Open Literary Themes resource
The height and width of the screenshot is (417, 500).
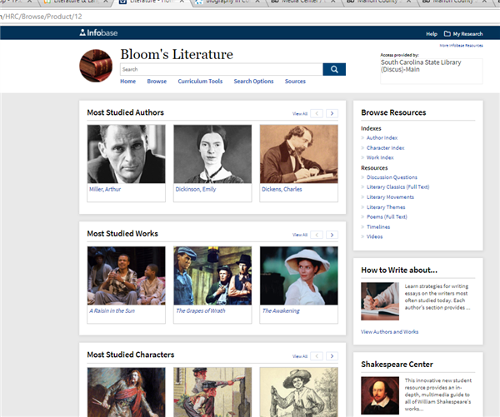point(386,207)
